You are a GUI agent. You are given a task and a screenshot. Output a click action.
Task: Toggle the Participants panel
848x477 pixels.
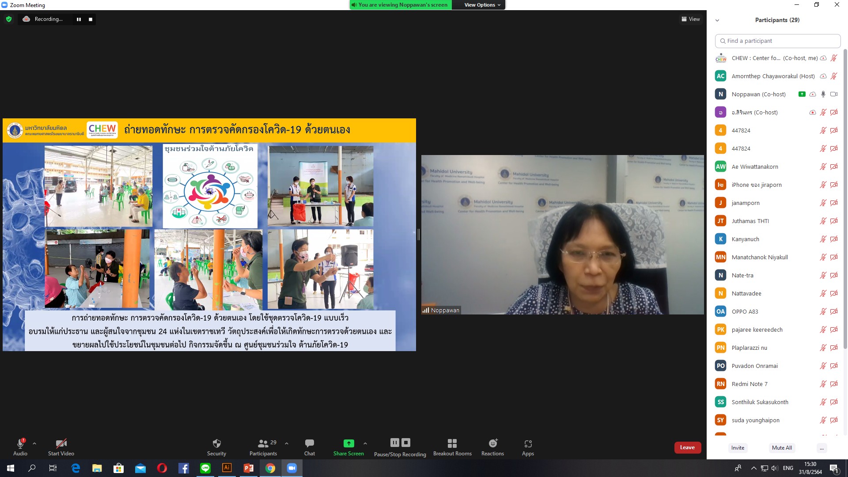coord(263,447)
